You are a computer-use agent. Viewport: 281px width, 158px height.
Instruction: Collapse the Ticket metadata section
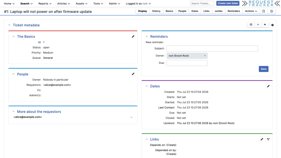[x=9, y=25]
